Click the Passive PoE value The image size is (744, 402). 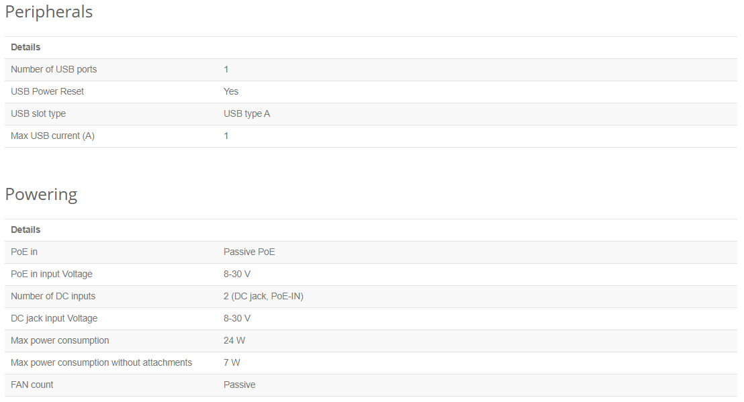pos(249,252)
